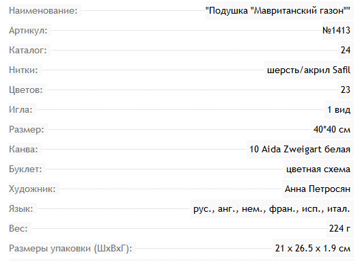Click article number №1413

click(336, 31)
